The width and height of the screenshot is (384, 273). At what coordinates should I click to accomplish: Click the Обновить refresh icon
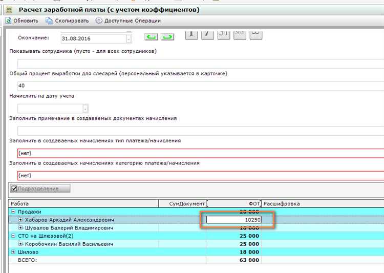pos(9,20)
